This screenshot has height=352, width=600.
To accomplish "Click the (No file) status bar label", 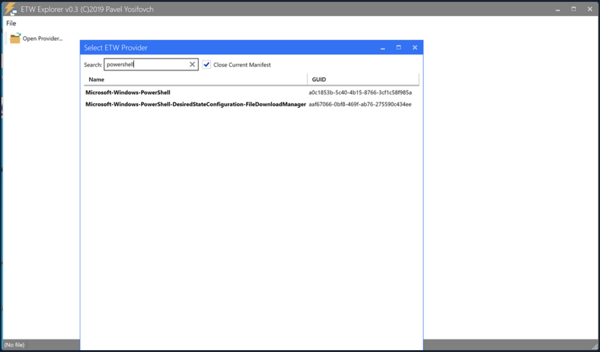I will point(14,345).
